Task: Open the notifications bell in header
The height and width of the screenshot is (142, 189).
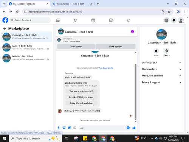Action: point(174,20)
